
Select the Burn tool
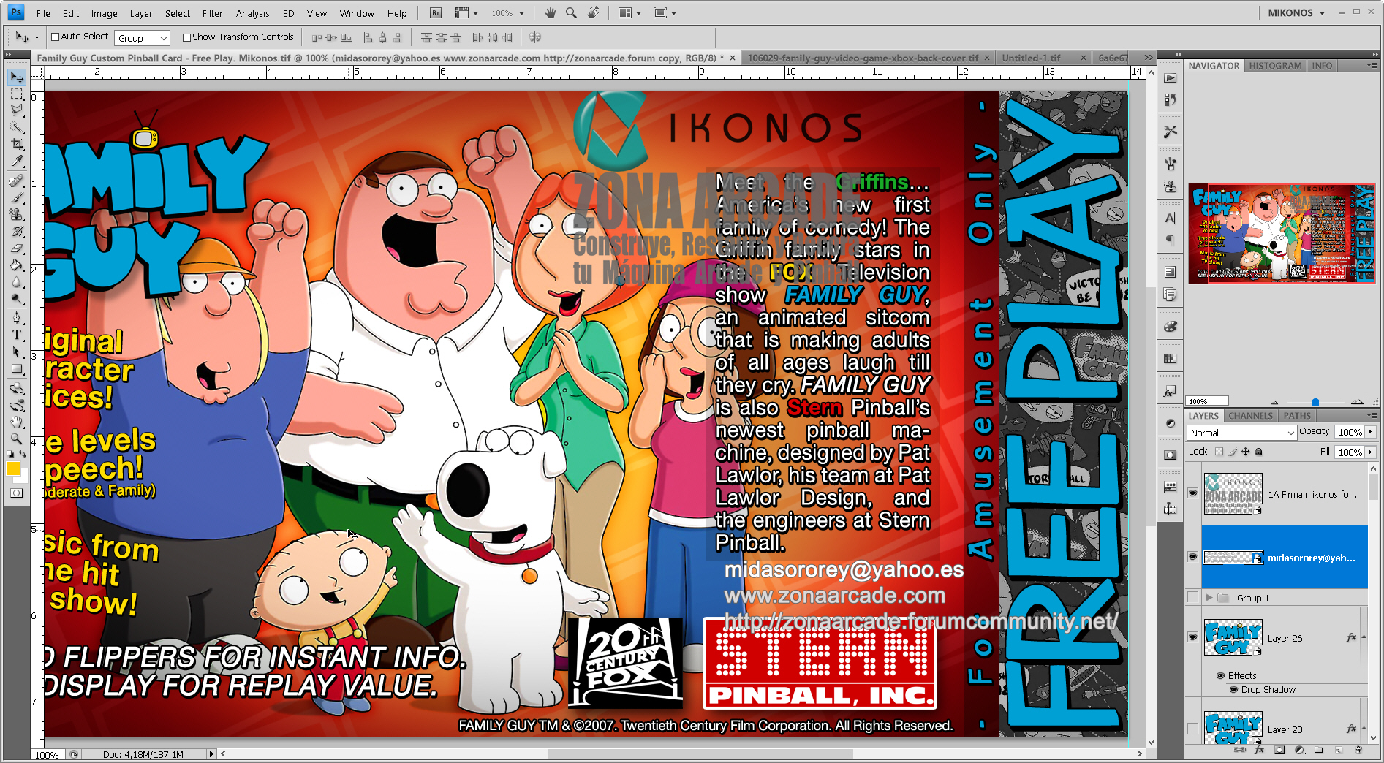pyautogui.click(x=16, y=298)
